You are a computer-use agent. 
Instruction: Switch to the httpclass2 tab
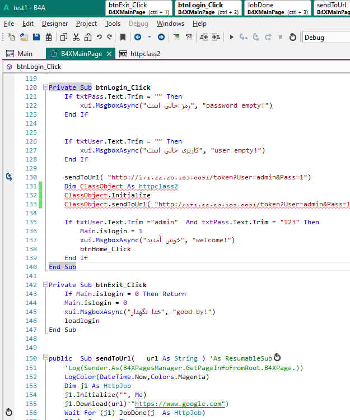tap(145, 54)
